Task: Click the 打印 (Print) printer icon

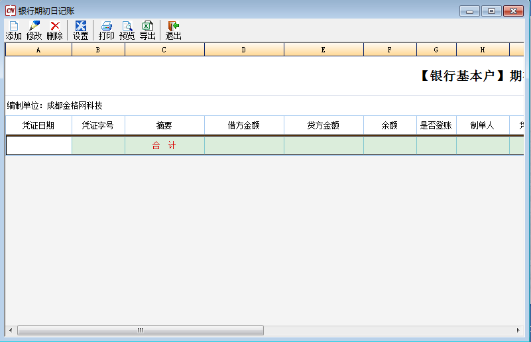Action: [x=106, y=30]
